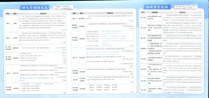The height and width of the screenshot is (98, 209).
Task: Click the 课文 21 cell
Action: coord(75,57)
